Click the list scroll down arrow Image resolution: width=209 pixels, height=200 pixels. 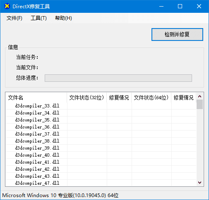(x=199, y=183)
